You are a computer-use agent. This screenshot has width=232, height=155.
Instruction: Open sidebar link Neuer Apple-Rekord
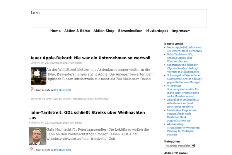[185, 49]
